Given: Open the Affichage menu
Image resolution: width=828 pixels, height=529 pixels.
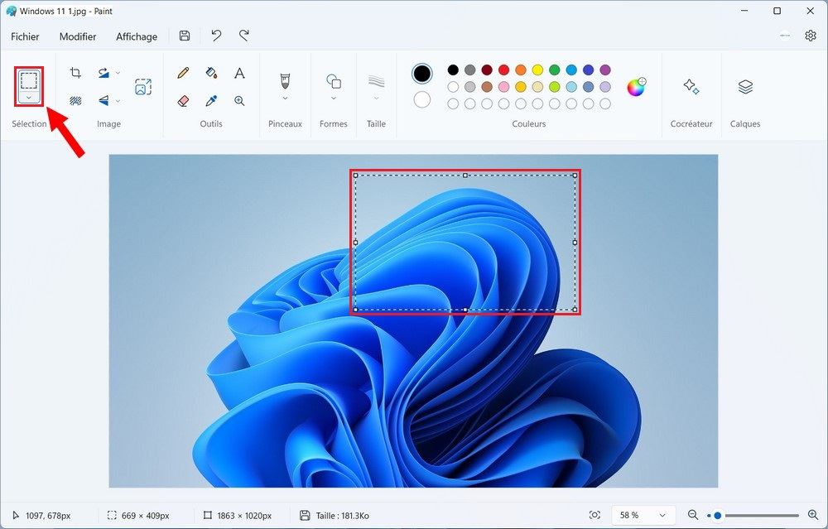Looking at the screenshot, I should 137,36.
